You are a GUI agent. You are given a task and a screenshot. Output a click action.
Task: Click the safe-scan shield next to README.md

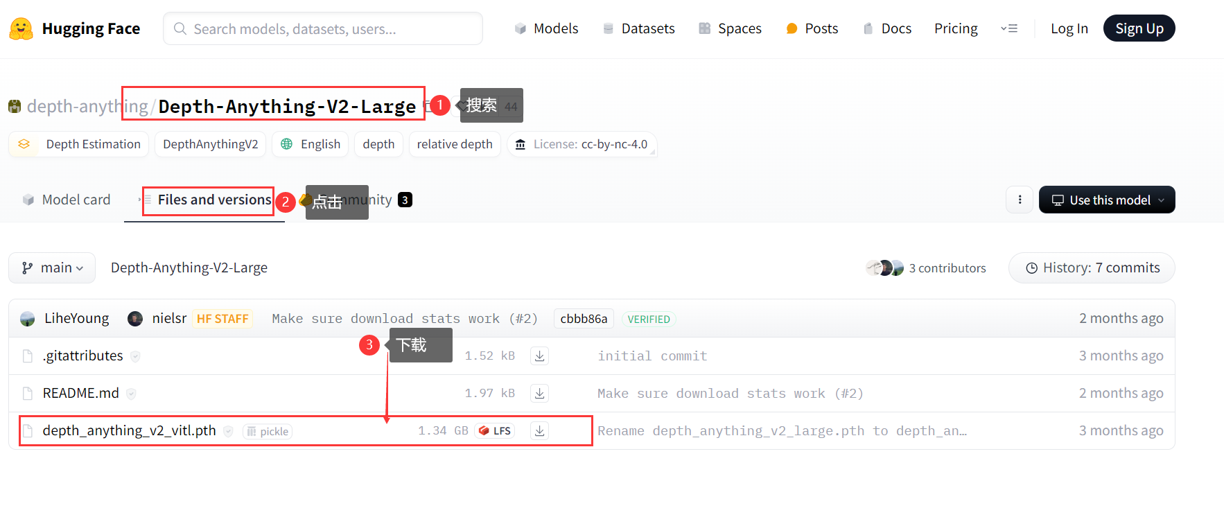131,394
